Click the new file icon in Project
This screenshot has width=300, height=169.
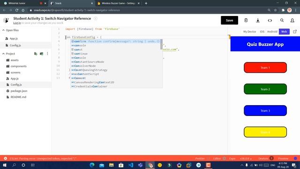(x=36, y=54)
